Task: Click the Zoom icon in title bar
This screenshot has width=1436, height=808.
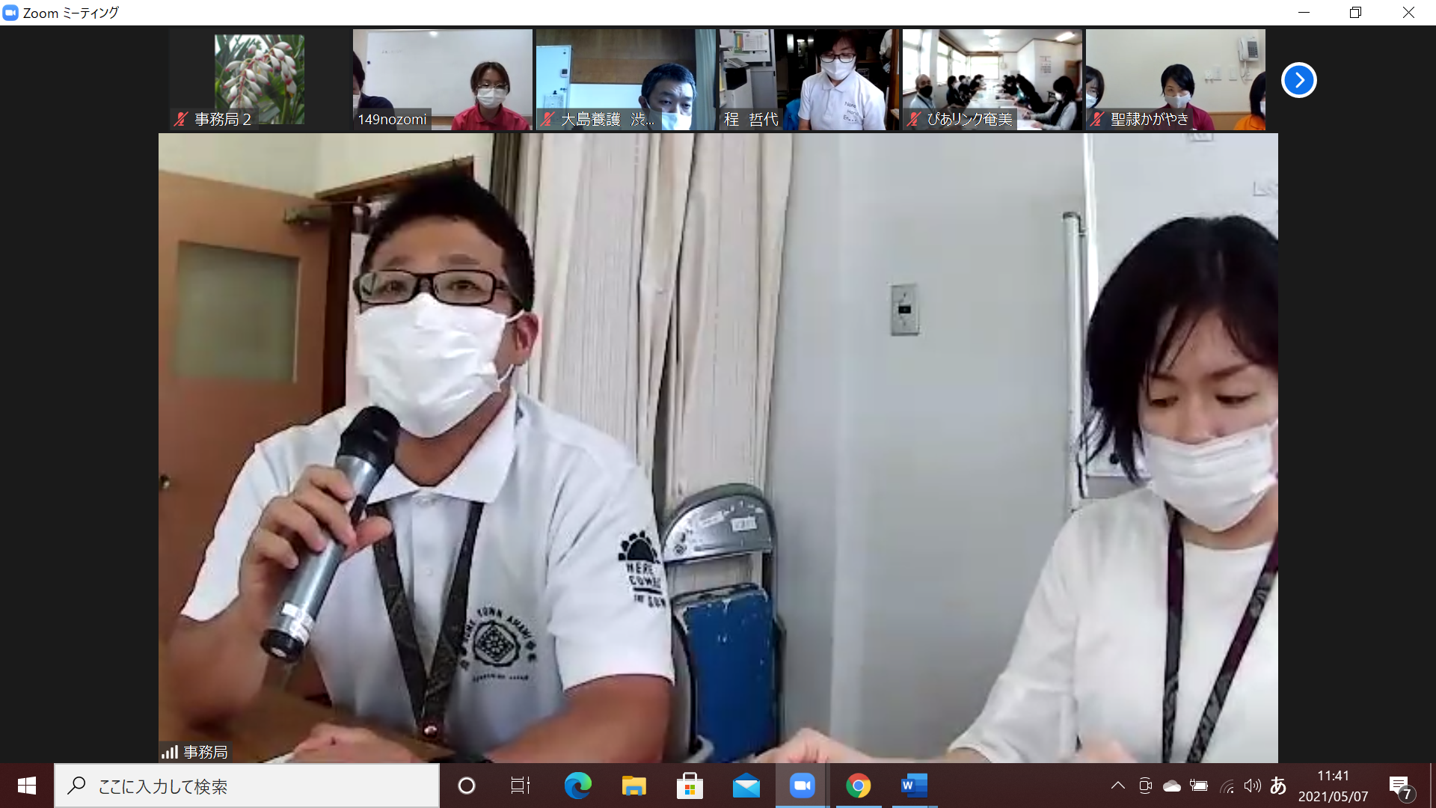Action: coord(10,13)
